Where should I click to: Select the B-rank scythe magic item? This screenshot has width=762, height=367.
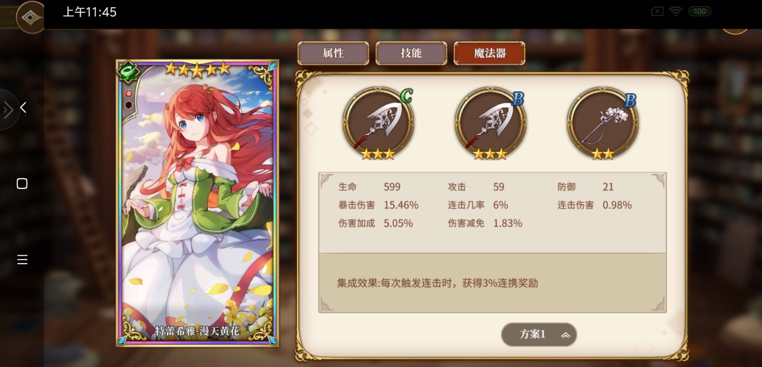pos(491,123)
